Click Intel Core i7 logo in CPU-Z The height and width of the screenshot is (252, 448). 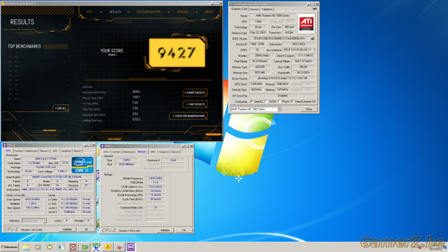82,165
